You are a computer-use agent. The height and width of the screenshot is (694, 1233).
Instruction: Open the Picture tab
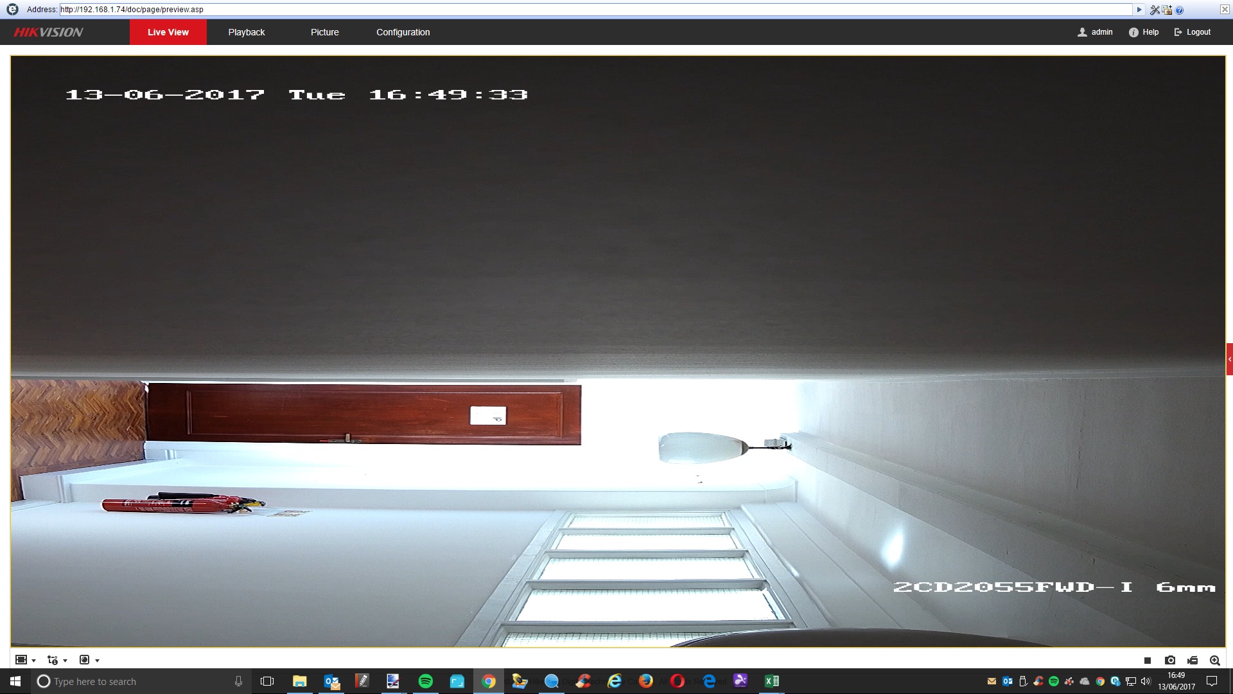pyautogui.click(x=324, y=32)
